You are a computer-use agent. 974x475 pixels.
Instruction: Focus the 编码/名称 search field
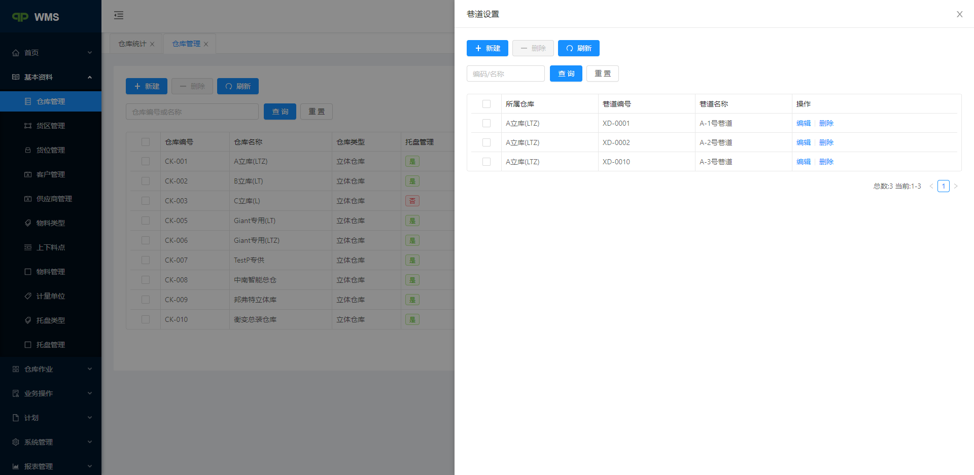(506, 74)
